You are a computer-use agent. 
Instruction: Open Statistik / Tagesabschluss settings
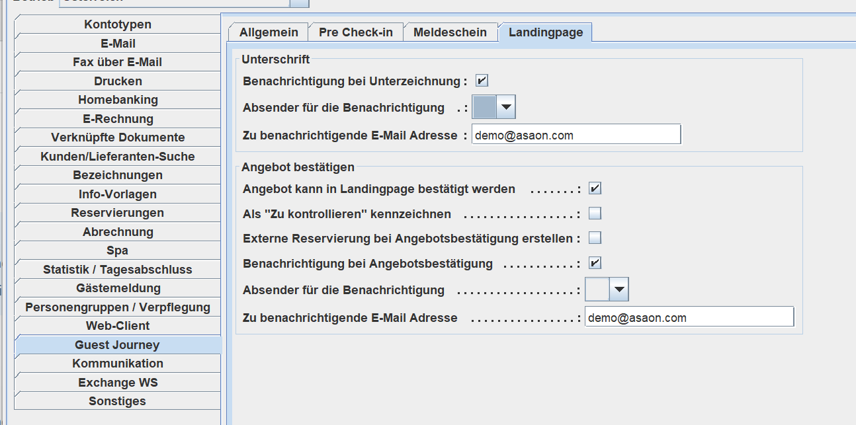(x=118, y=270)
